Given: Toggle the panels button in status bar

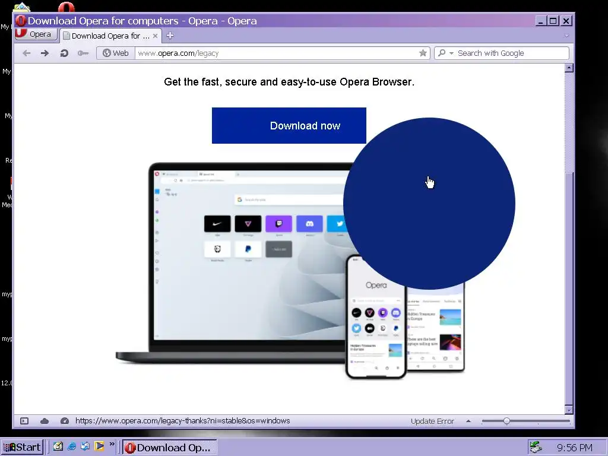Looking at the screenshot, I should pyautogui.click(x=24, y=421).
